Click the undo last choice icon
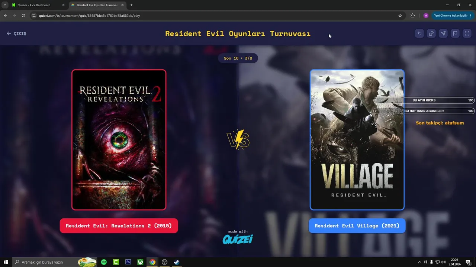This screenshot has width=476, height=267. pos(419,33)
